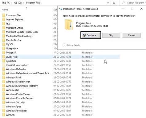Select MySQL folder icon
Screen dimensions: 146x118
(x=4, y=44)
